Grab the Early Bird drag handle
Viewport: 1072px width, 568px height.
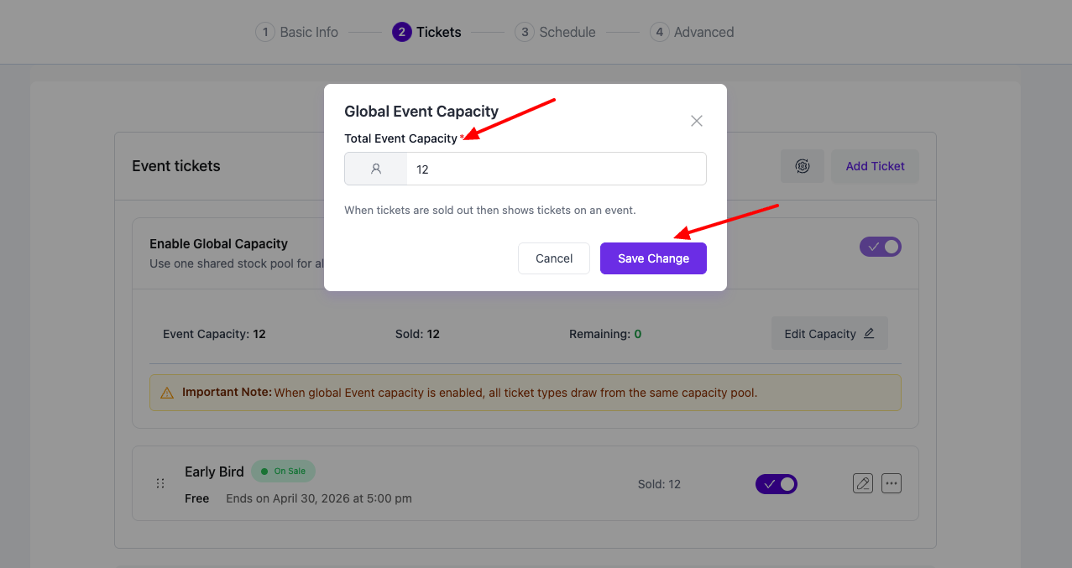pos(160,484)
